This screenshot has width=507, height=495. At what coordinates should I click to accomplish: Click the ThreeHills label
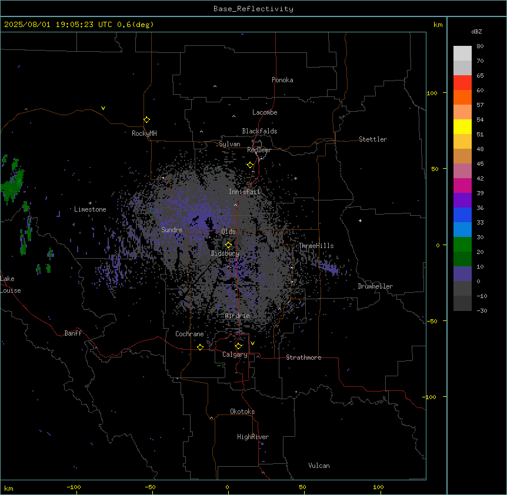tap(316, 246)
